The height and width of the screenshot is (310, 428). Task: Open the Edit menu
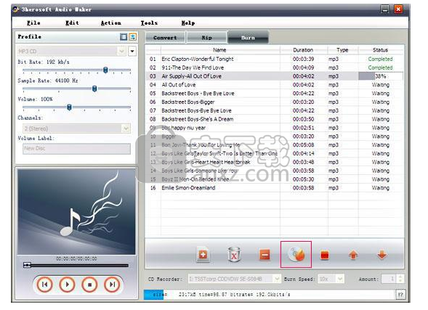point(72,23)
